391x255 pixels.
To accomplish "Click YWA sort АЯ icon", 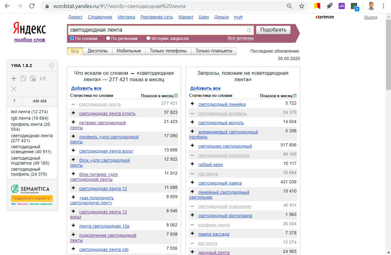I will pos(42,78).
